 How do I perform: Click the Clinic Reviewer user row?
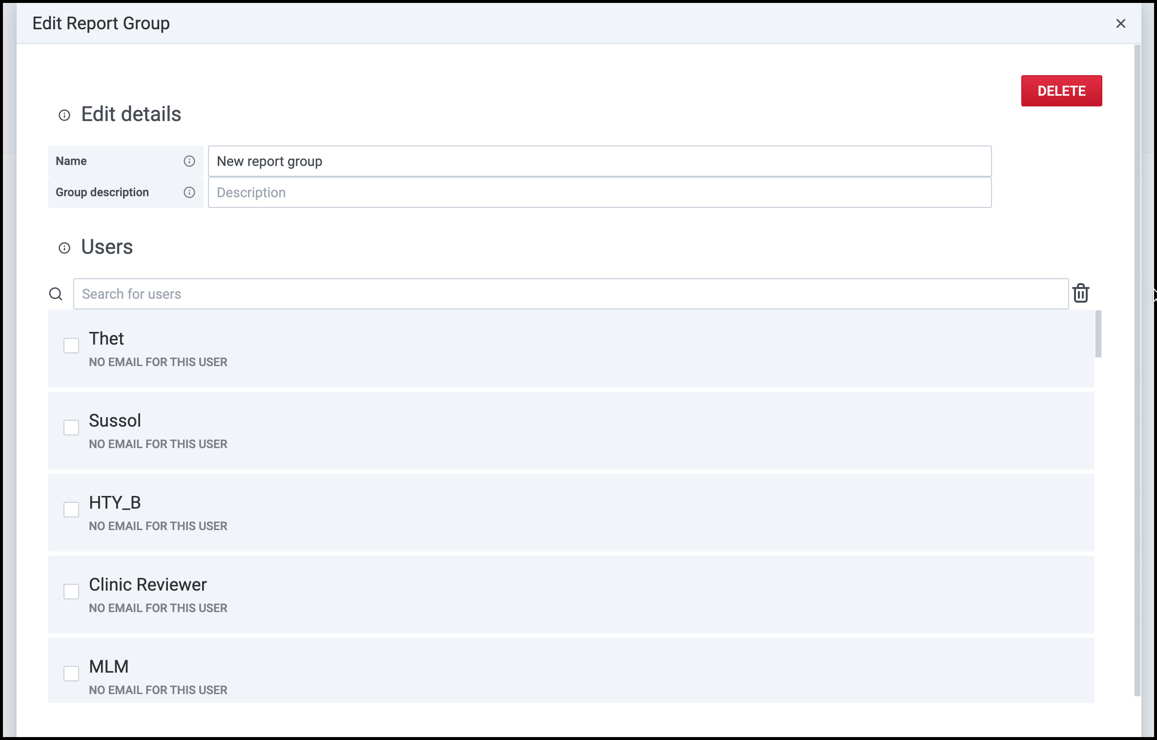pyautogui.click(x=570, y=595)
